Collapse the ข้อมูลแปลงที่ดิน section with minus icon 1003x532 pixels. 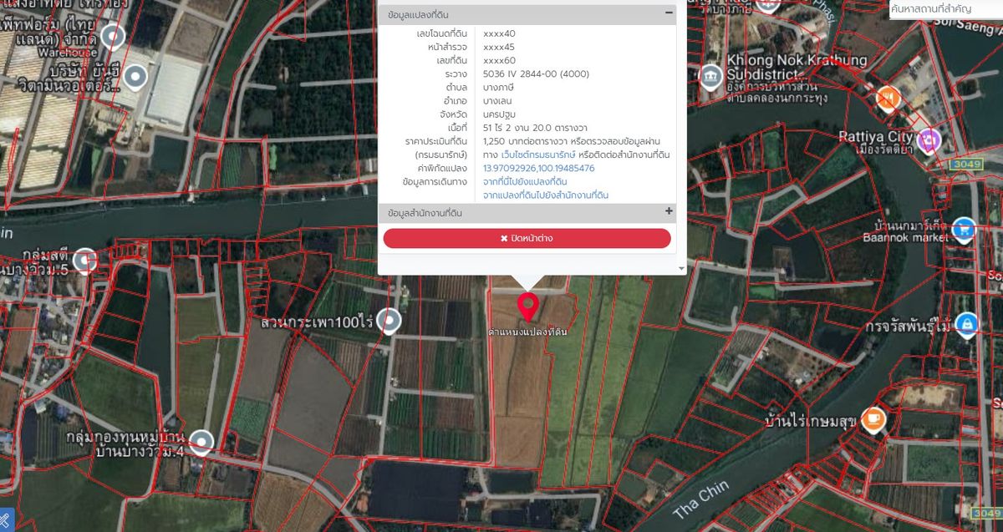[x=669, y=13]
